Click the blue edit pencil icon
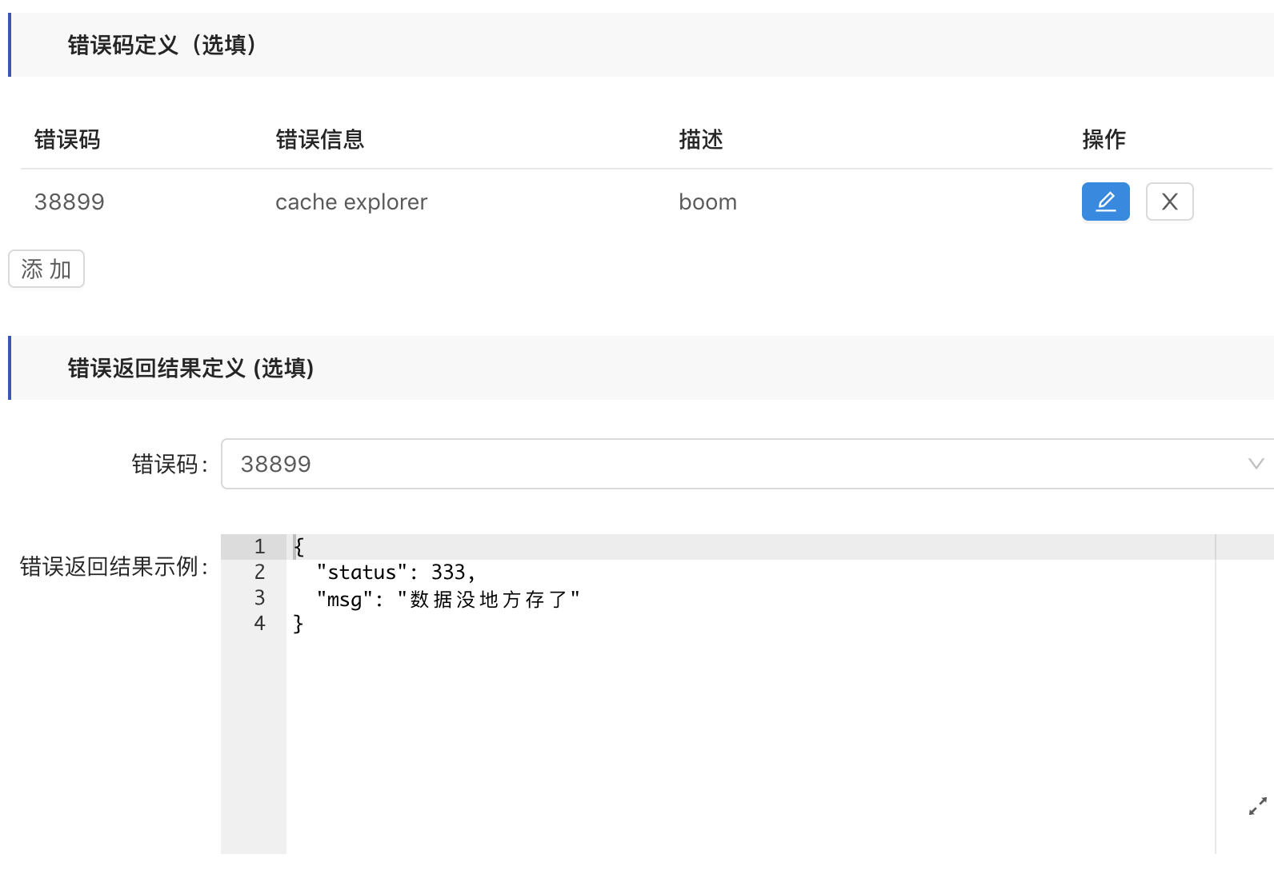 1105,202
